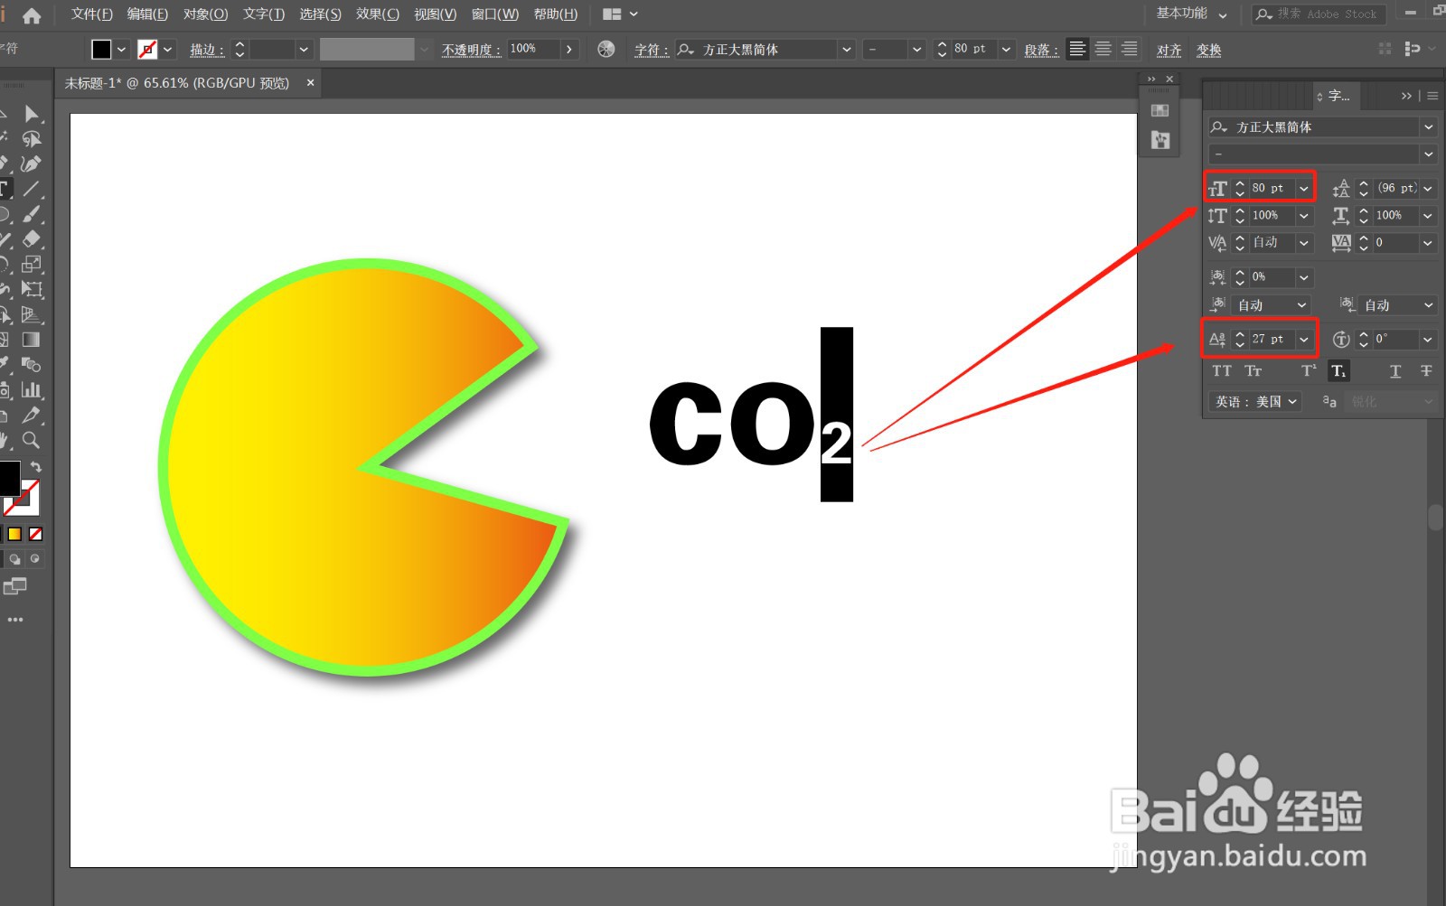1446x906 pixels.
Task: Choose the Paintbrush tool
Action: [32, 214]
